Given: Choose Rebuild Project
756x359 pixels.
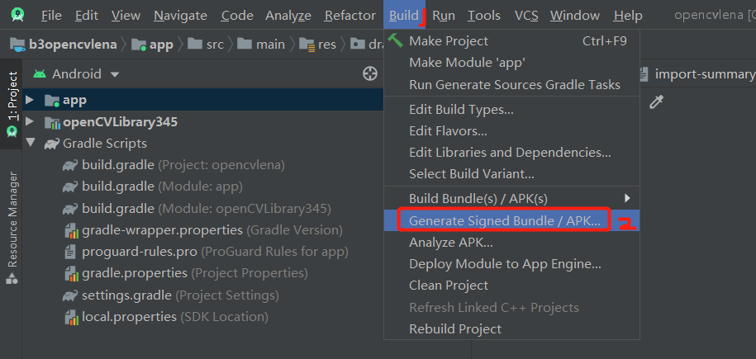Looking at the screenshot, I should point(512,329).
